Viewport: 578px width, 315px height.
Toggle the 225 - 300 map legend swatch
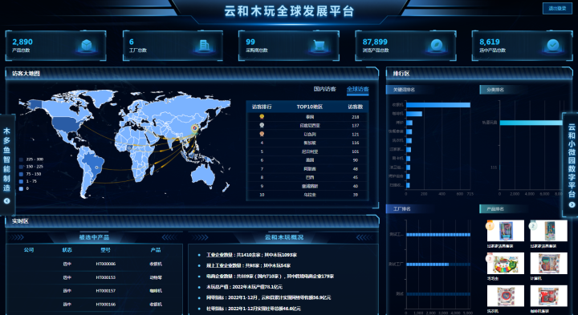pos(21,160)
